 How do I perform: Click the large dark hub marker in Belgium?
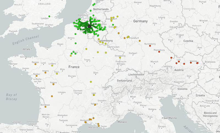[89, 26]
